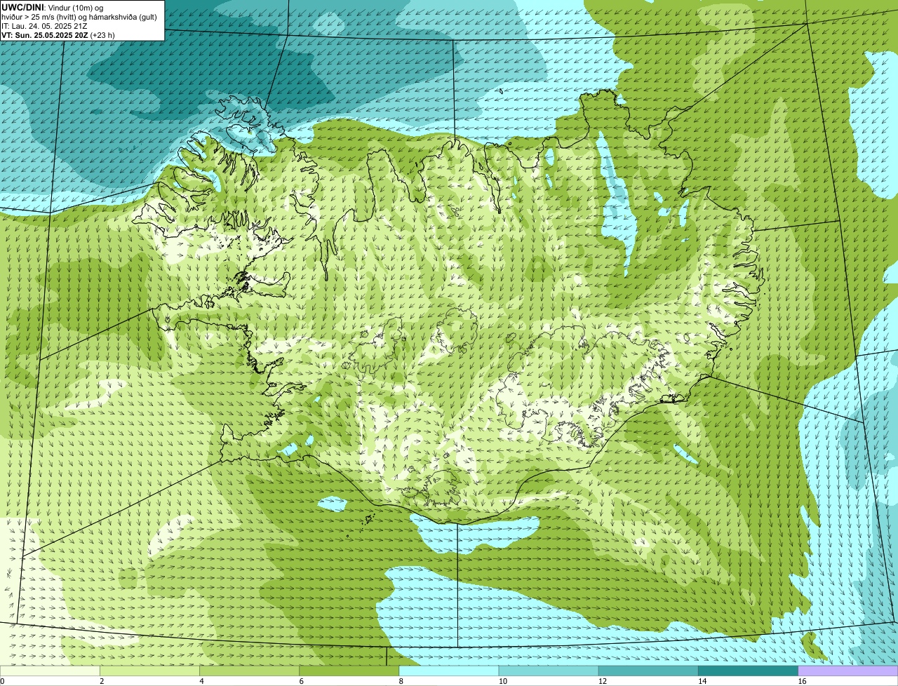Click the dark teal 14–16 m/s legend swatch

coord(748,671)
